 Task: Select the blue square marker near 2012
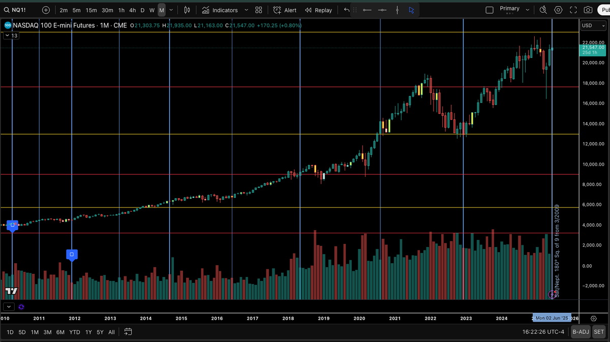[72, 255]
